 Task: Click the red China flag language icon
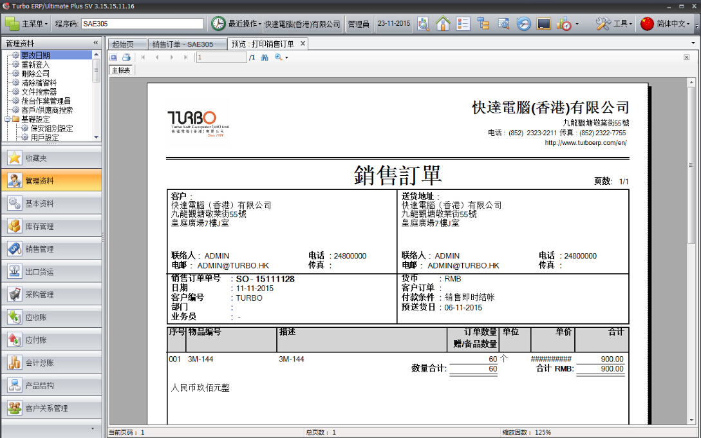646,24
